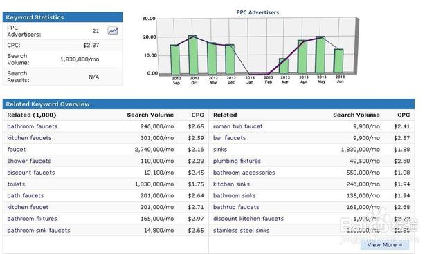Screen dimensions: 443x254
Task: Open the bath faucets keyword link
Action: pyautogui.click(x=26, y=196)
